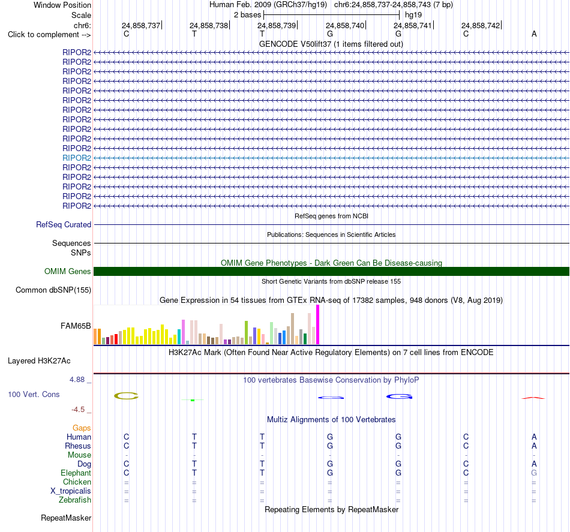Select the red A conservation logo
This screenshot has height=532, width=570.
tap(533, 398)
